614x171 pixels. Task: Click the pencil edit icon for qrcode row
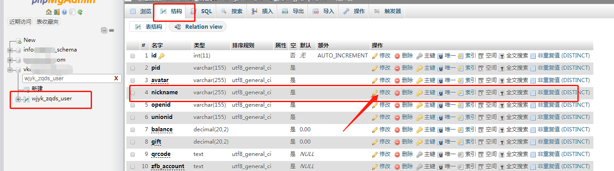click(375, 154)
